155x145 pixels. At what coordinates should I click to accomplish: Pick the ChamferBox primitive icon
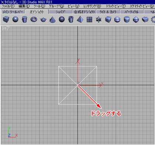(x=108, y=20)
